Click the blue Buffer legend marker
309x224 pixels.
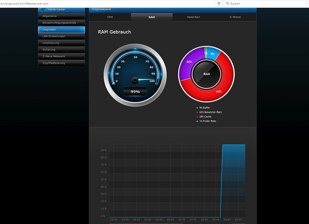pyautogui.click(x=197, y=108)
